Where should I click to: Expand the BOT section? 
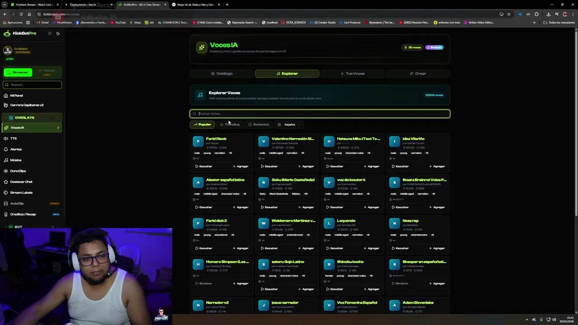(x=32, y=227)
